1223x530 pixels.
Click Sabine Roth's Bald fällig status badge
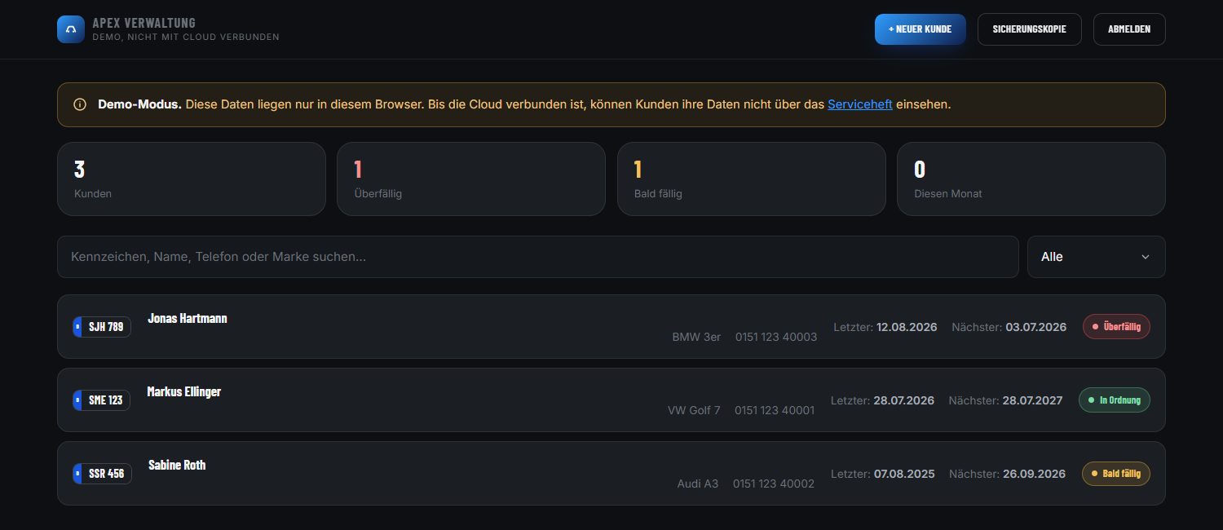pyautogui.click(x=1115, y=474)
